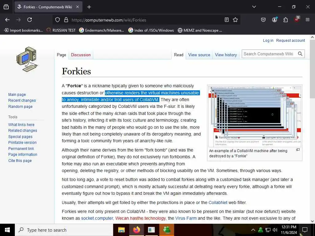Open clock showing 12:31 PM
The height and width of the screenshot is (236, 315).
coord(289,230)
